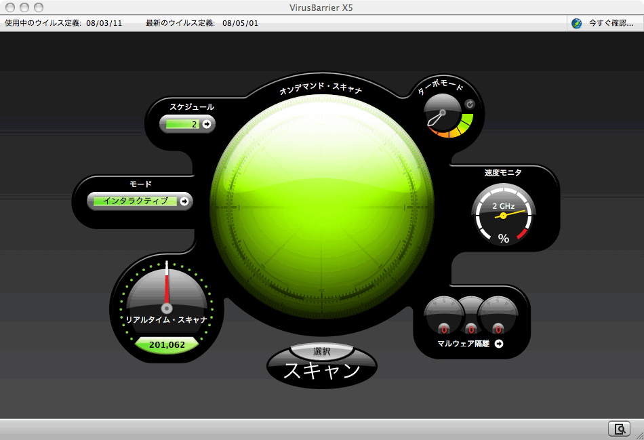Screen dimensions: 644x440
Task: Open the スケジュール arrow button
Action: (x=207, y=123)
